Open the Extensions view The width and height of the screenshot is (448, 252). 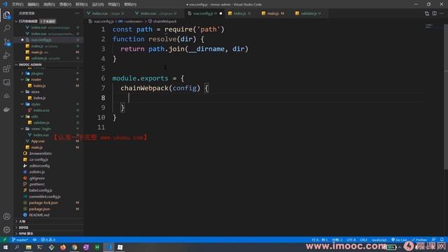point(6,69)
